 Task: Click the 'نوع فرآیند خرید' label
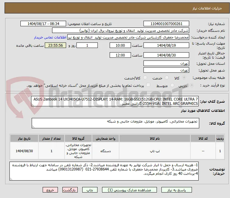pyautogui.click(x=213, y=85)
